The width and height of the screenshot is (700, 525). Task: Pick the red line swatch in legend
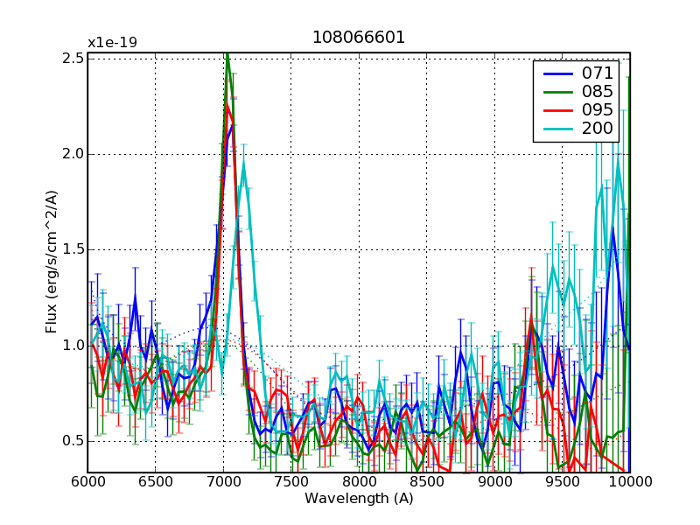coord(558,111)
